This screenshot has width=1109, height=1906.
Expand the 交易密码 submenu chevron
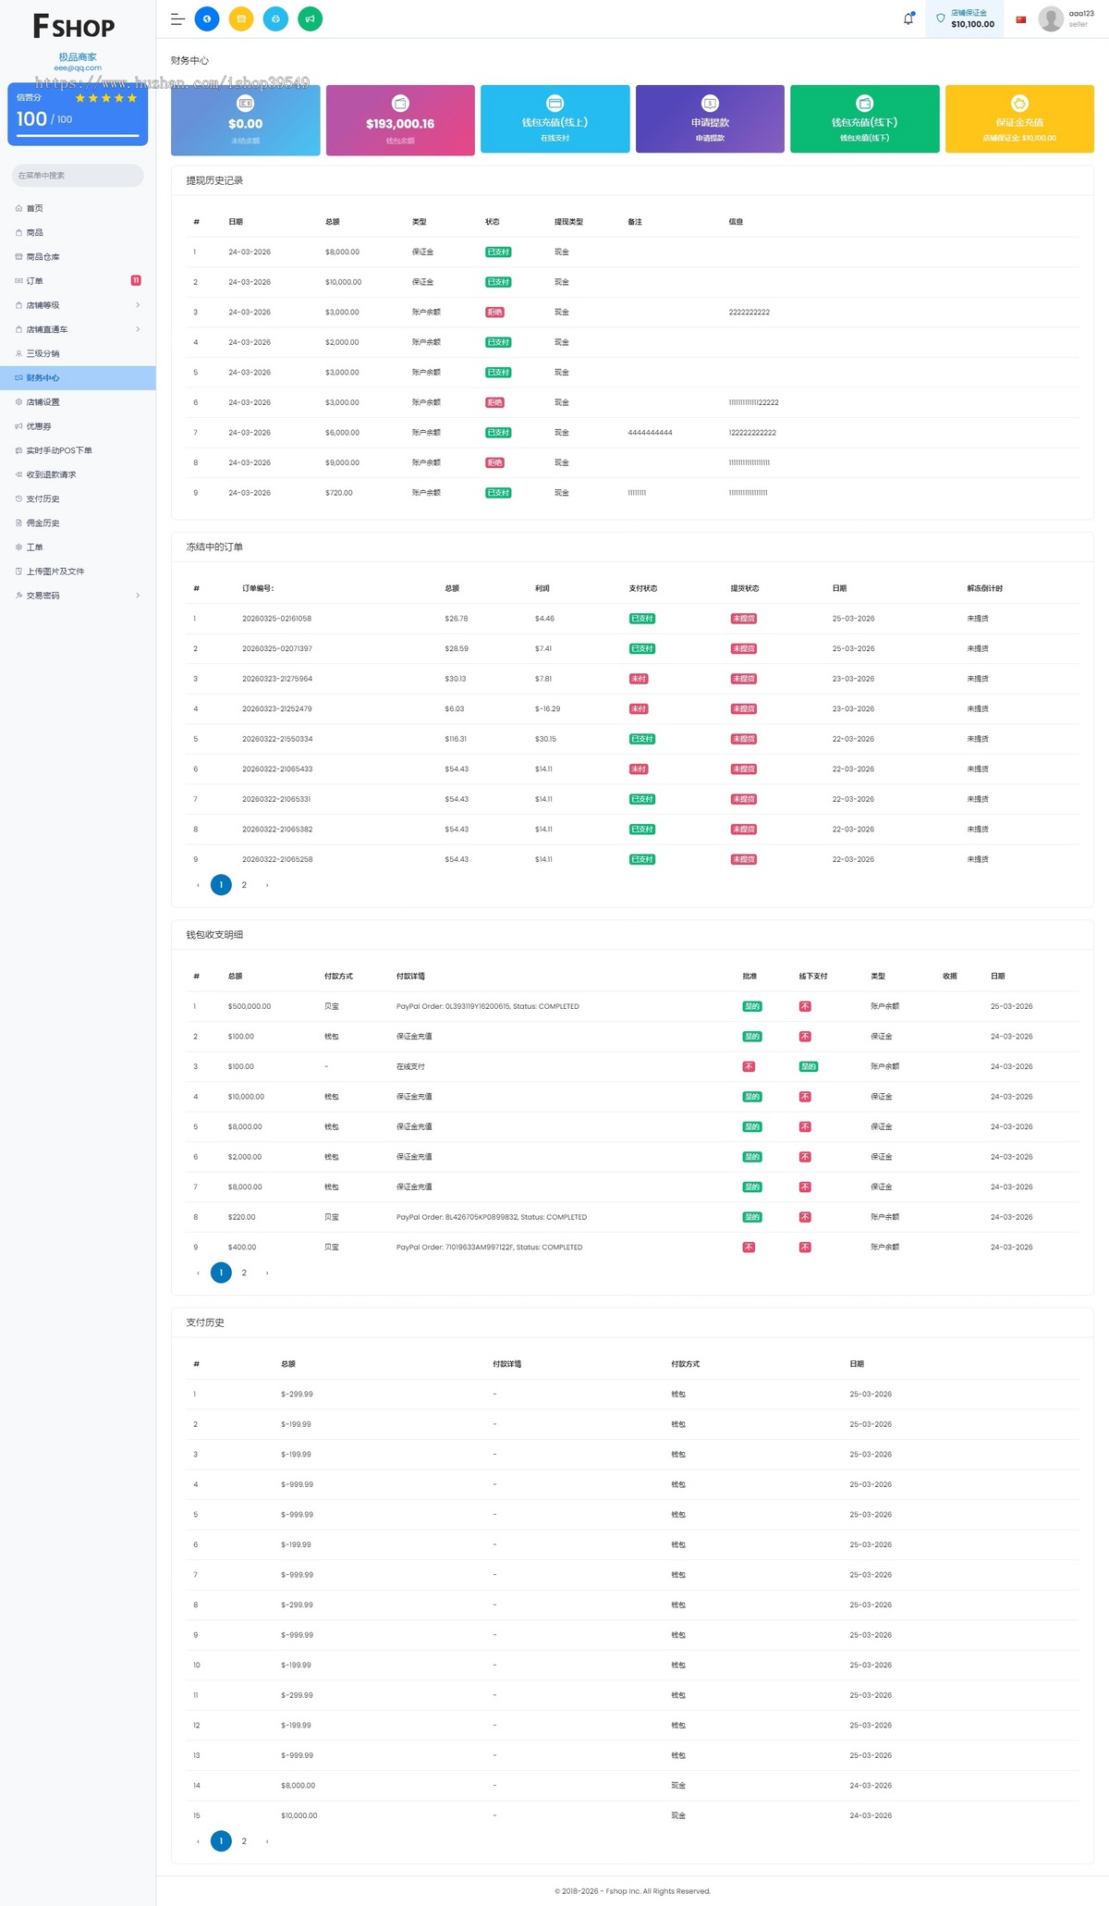pyautogui.click(x=138, y=596)
